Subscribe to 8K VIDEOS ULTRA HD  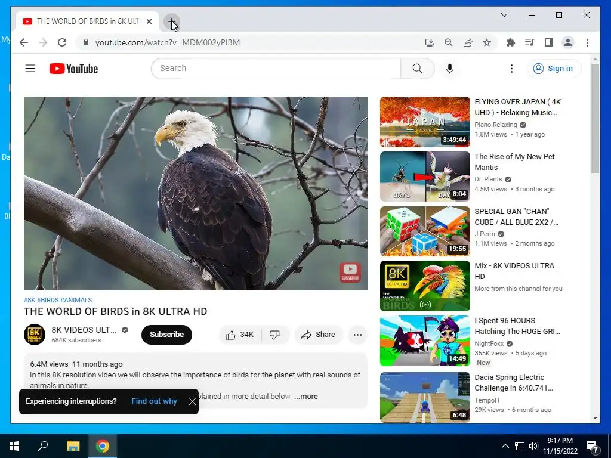167,335
